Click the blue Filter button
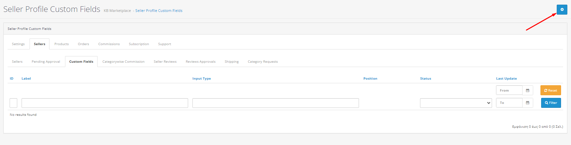Viewport: 571px width, 145px height. coord(551,103)
